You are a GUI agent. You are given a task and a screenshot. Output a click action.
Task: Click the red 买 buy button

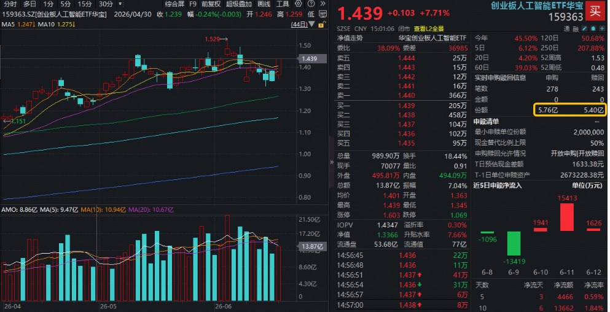click(x=595, y=11)
